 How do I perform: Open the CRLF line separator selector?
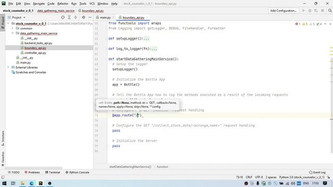tap(249, 177)
